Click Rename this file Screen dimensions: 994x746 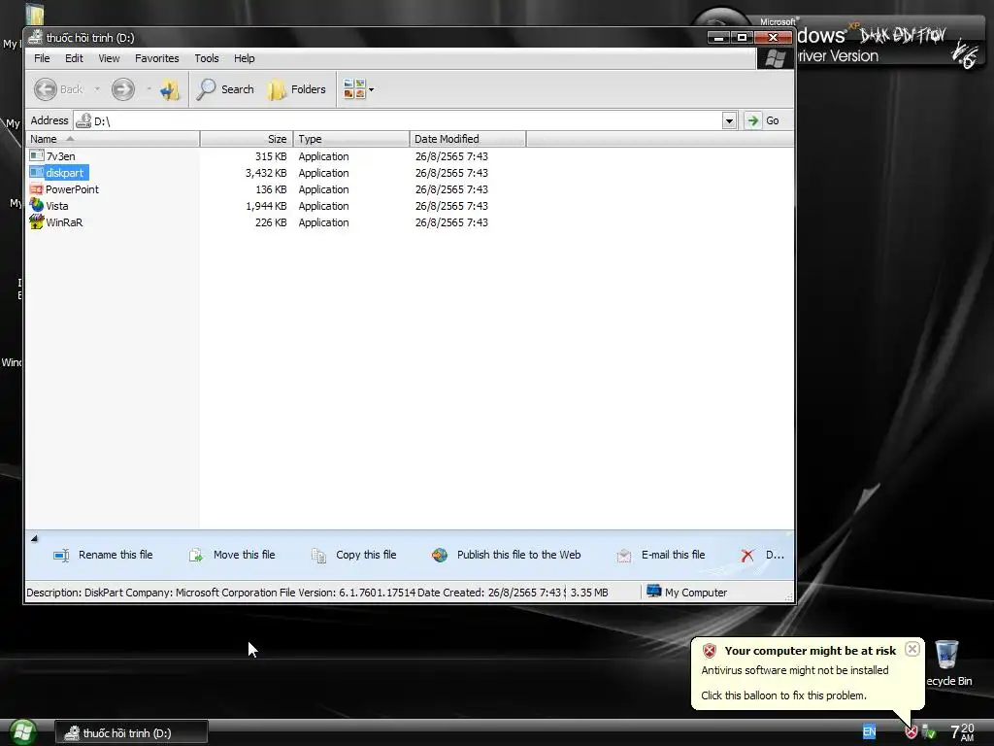pos(116,555)
